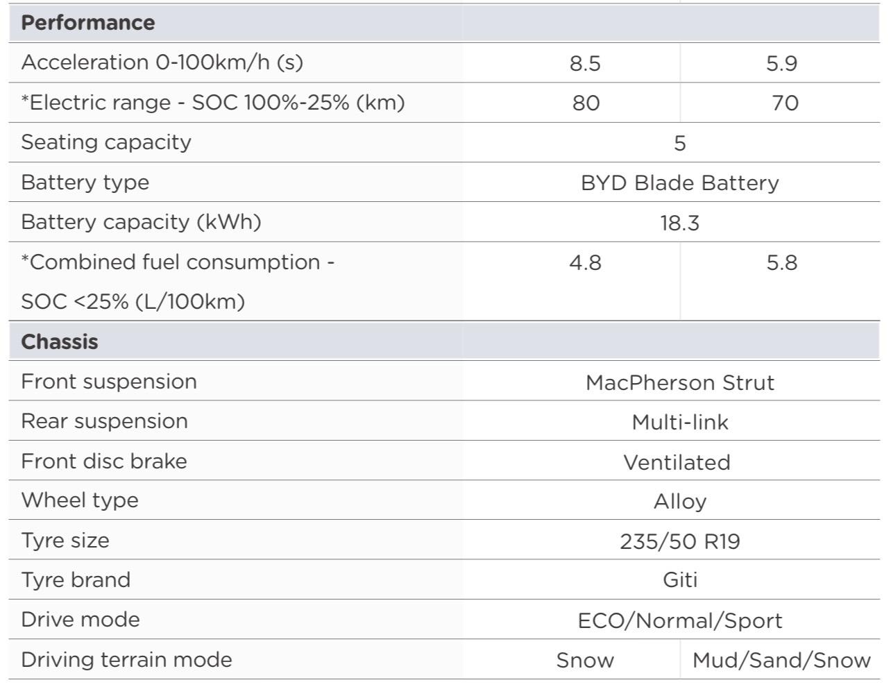Select the 5.9 acceleration value
The image size is (891, 696).
pyautogui.click(x=781, y=64)
